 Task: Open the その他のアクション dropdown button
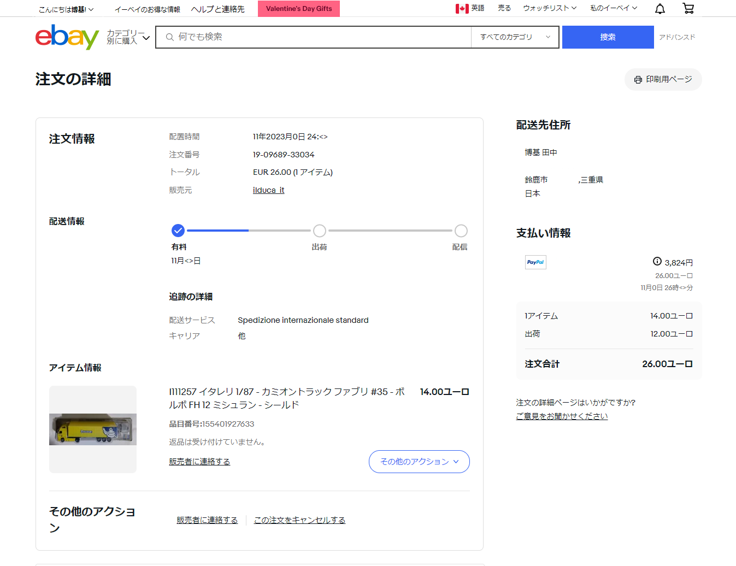(419, 462)
